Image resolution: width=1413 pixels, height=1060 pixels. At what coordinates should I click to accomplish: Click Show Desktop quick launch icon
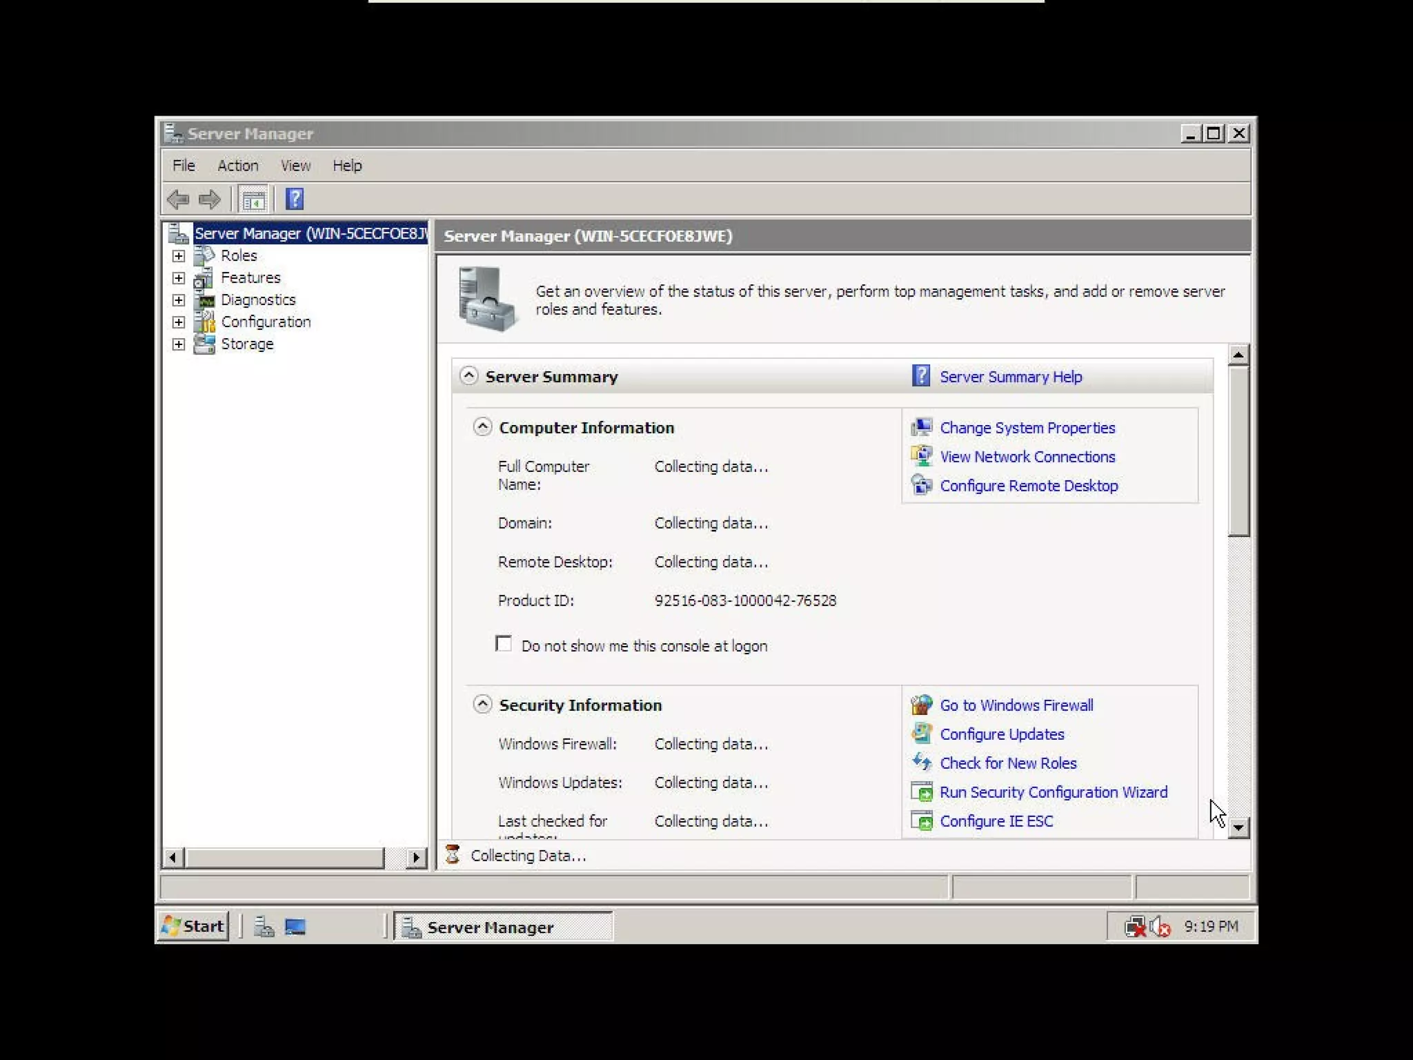tap(295, 927)
